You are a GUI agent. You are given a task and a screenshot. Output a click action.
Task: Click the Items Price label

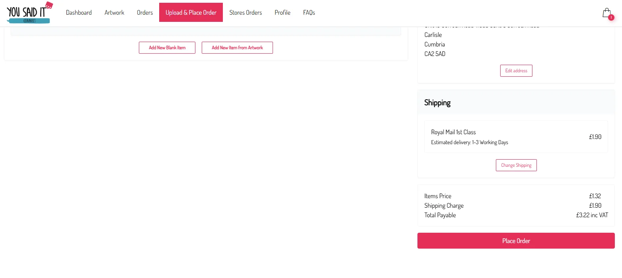point(438,196)
